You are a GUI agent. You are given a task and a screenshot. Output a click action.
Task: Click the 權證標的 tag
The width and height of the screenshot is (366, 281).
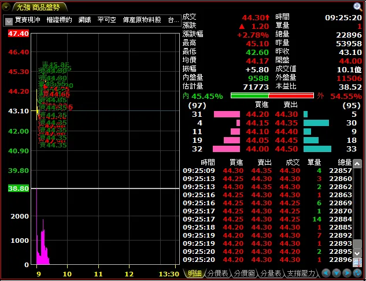[60, 20]
